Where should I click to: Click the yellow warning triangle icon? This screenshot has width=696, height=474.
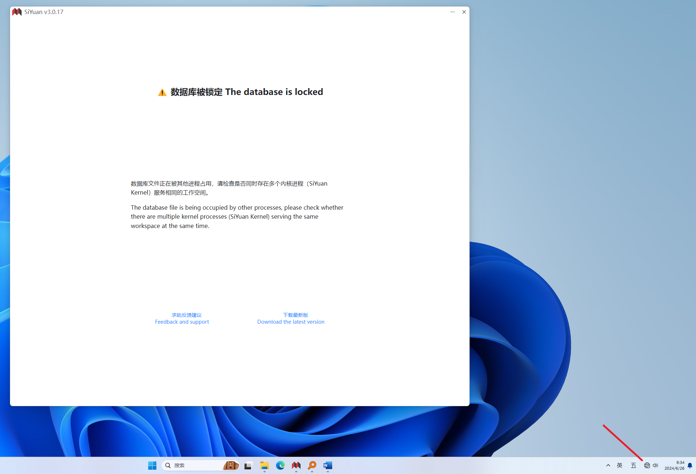click(x=162, y=92)
